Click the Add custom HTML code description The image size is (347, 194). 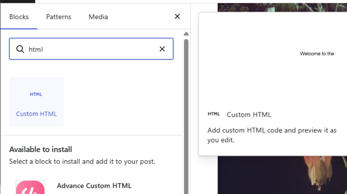[272, 135]
